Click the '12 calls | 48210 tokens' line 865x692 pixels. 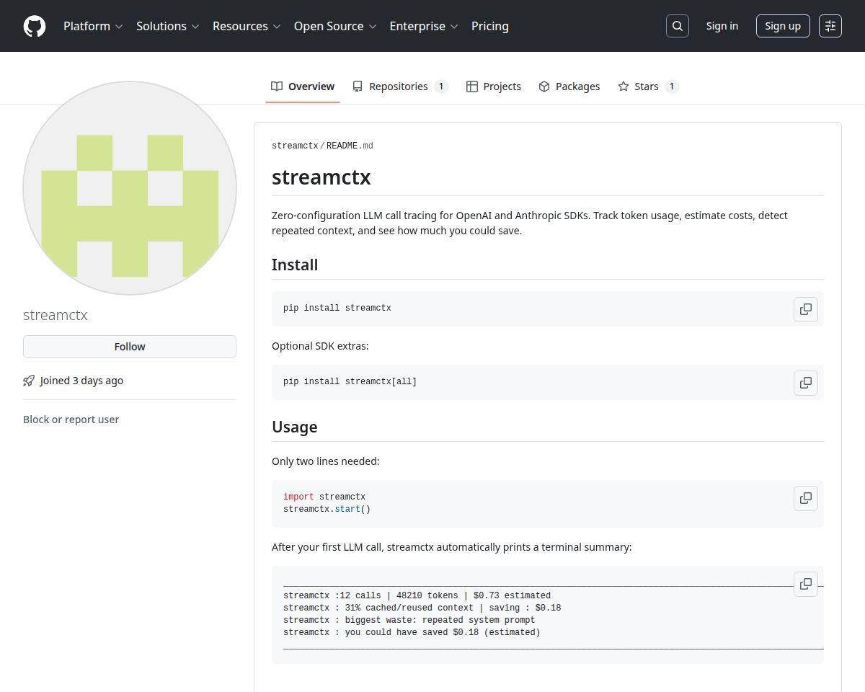pyautogui.click(x=417, y=595)
